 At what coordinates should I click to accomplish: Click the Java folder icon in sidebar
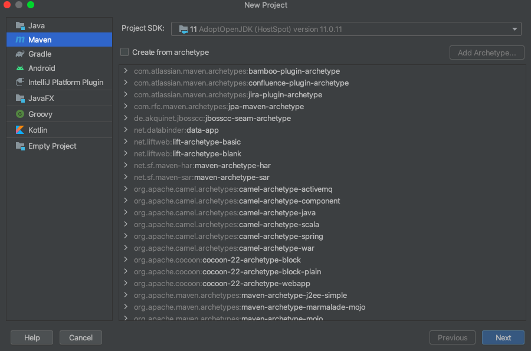20,26
